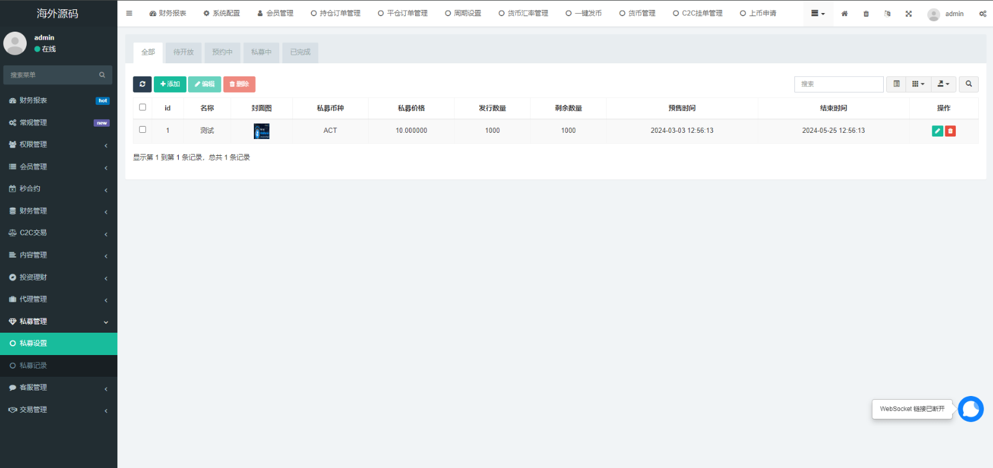993x468 pixels.
Task: Click the refresh button above the table
Action: pos(142,84)
